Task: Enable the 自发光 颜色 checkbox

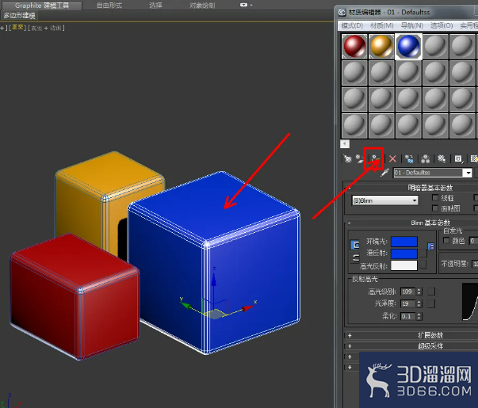Action: [446, 241]
